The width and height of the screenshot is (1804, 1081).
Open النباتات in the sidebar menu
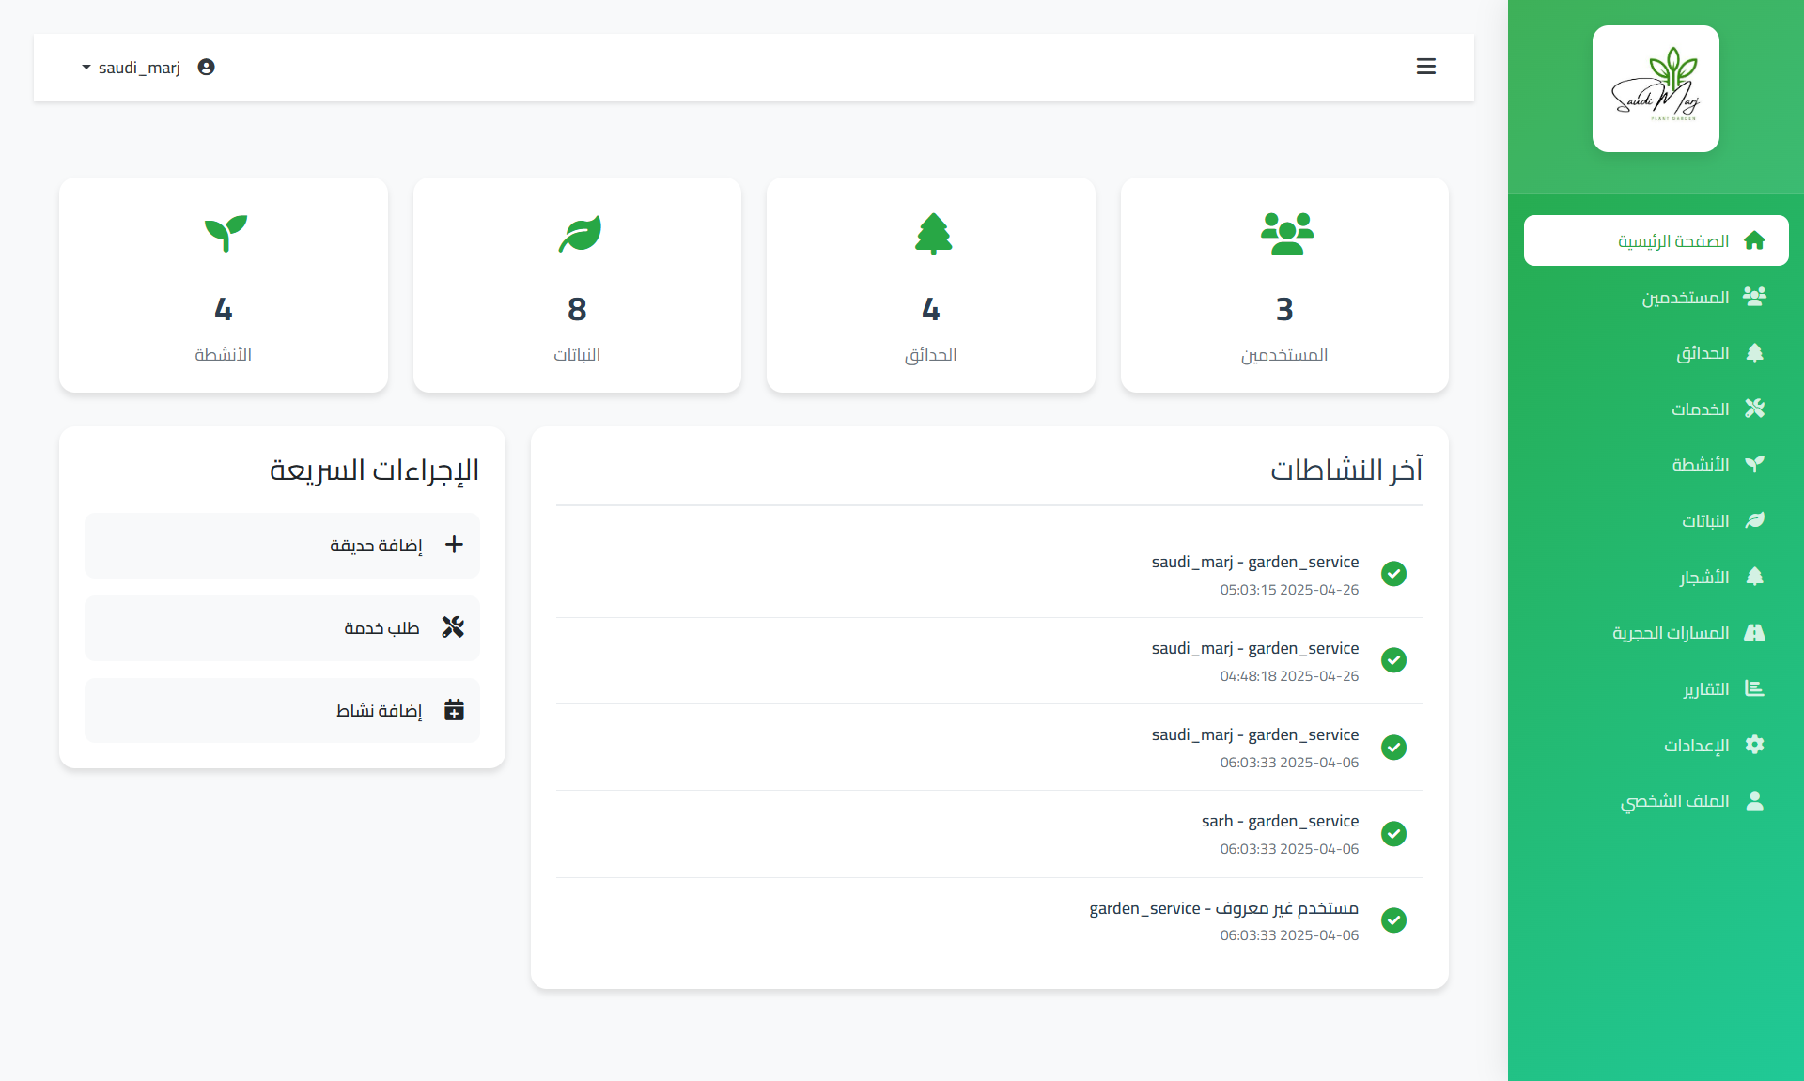1656,520
